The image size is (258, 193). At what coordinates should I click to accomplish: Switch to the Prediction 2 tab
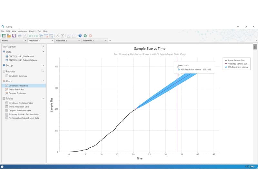coord(61,41)
